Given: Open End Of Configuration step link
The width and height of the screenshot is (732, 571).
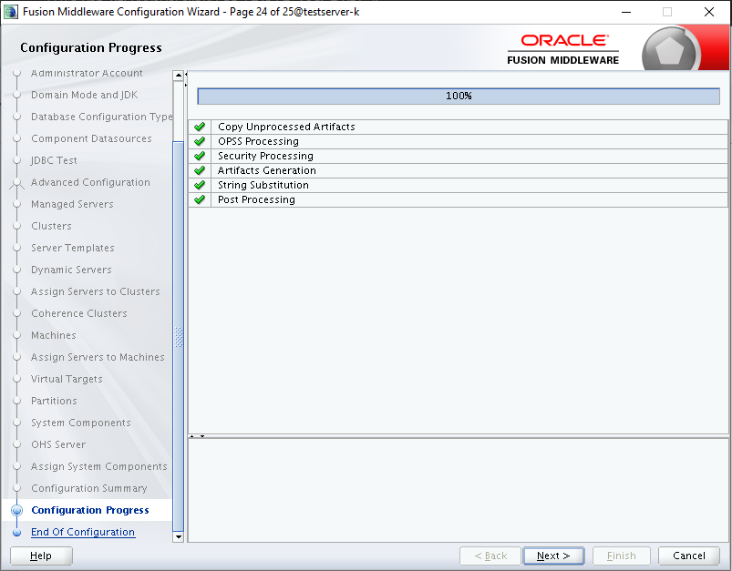Looking at the screenshot, I should coord(83,532).
